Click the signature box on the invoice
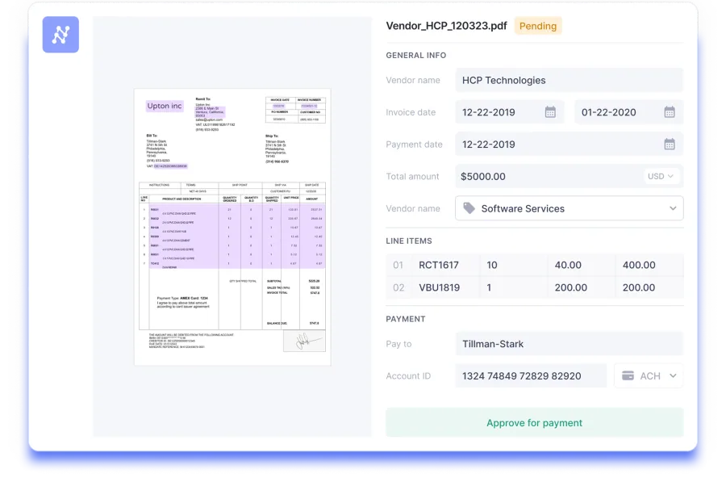726x482 pixels. [304, 341]
